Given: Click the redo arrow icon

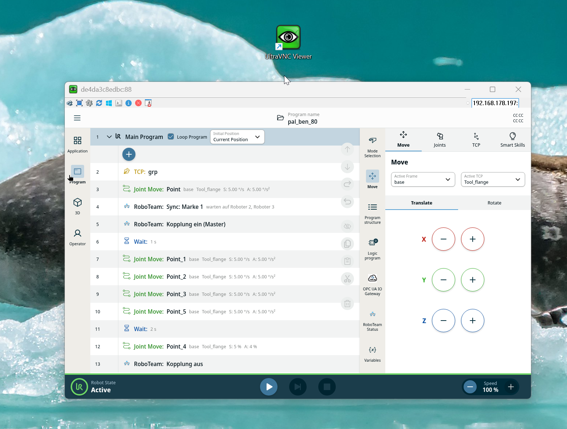Looking at the screenshot, I should pos(347,184).
